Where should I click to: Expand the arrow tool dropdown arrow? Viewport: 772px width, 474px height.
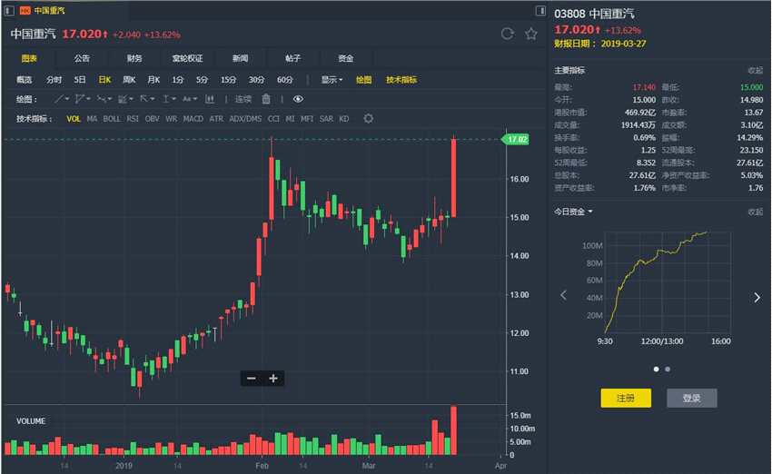(153, 99)
